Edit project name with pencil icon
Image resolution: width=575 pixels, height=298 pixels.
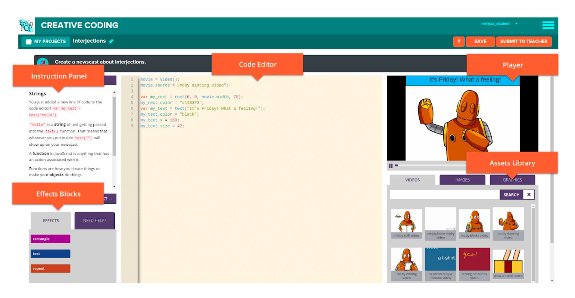tap(111, 41)
